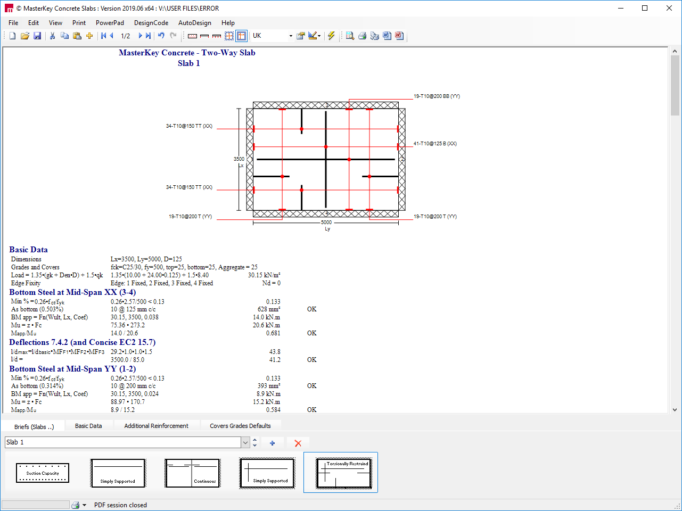Screen dimensions: 682x511
Task: Delete the slab using the red X
Action: click(x=298, y=442)
